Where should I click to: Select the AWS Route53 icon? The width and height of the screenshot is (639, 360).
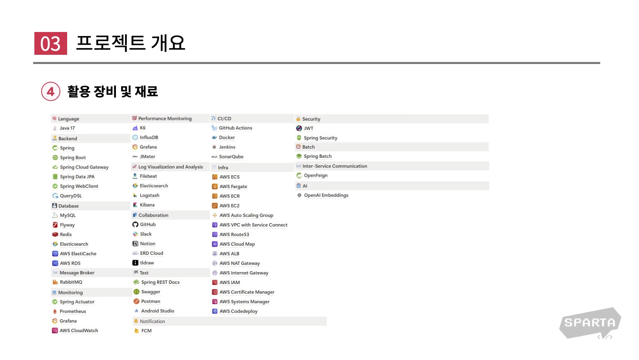[x=215, y=234]
